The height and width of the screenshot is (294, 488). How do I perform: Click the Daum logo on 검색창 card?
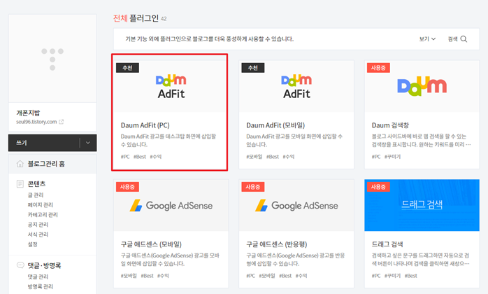tap(422, 85)
